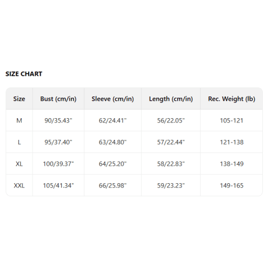
Task: Click the 58/22.83" length cell
Action: (171, 164)
